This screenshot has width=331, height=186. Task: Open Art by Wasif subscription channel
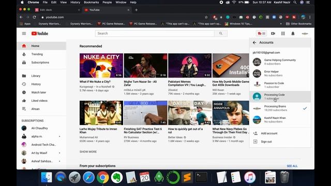tap(41, 153)
